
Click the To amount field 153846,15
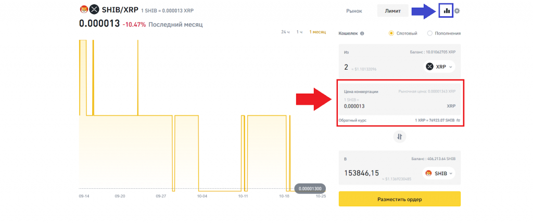(x=361, y=173)
